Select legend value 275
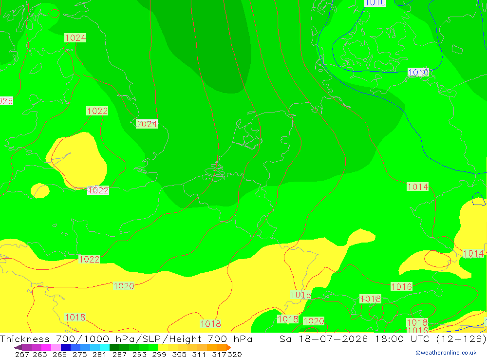The height and width of the screenshot is (357, 487). (79, 354)
